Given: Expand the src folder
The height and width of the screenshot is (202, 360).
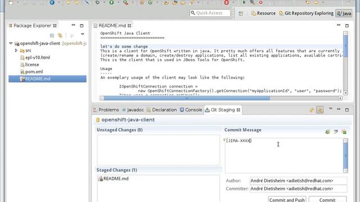Looking at the screenshot, I should [x=16, y=50].
